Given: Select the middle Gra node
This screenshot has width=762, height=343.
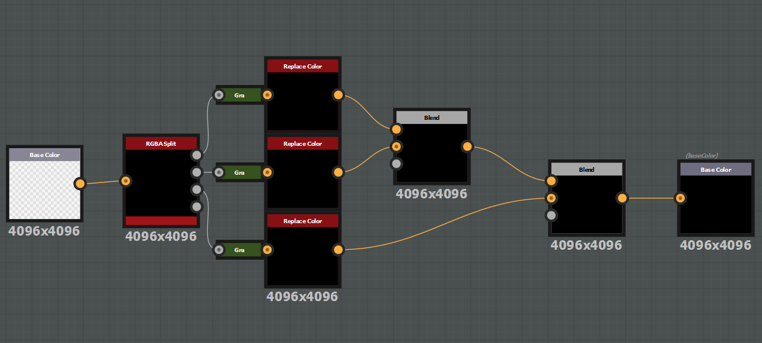Looking at the screenshot, I should (239, 172).
